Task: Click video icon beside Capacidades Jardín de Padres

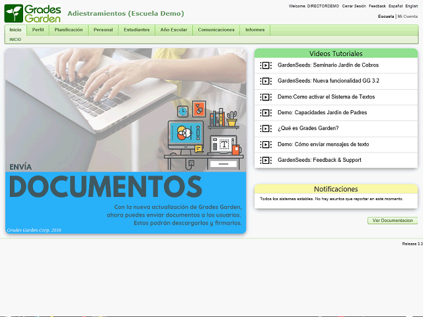Action: coord(266,113)
